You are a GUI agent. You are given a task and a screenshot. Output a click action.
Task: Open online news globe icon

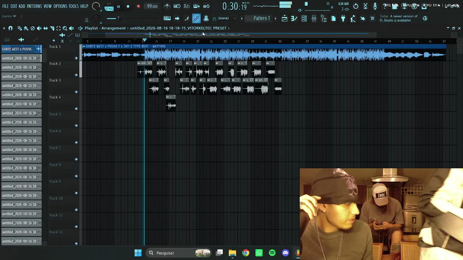tap(425, 18)
